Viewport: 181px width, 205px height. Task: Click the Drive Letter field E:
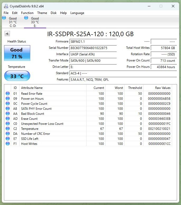(93, 67)
